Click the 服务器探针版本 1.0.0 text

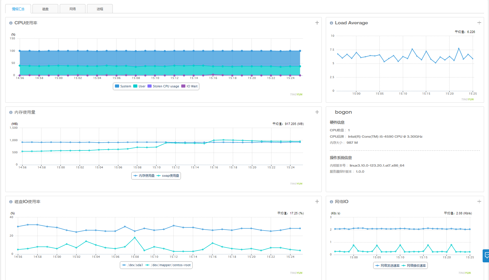point(347,172)
